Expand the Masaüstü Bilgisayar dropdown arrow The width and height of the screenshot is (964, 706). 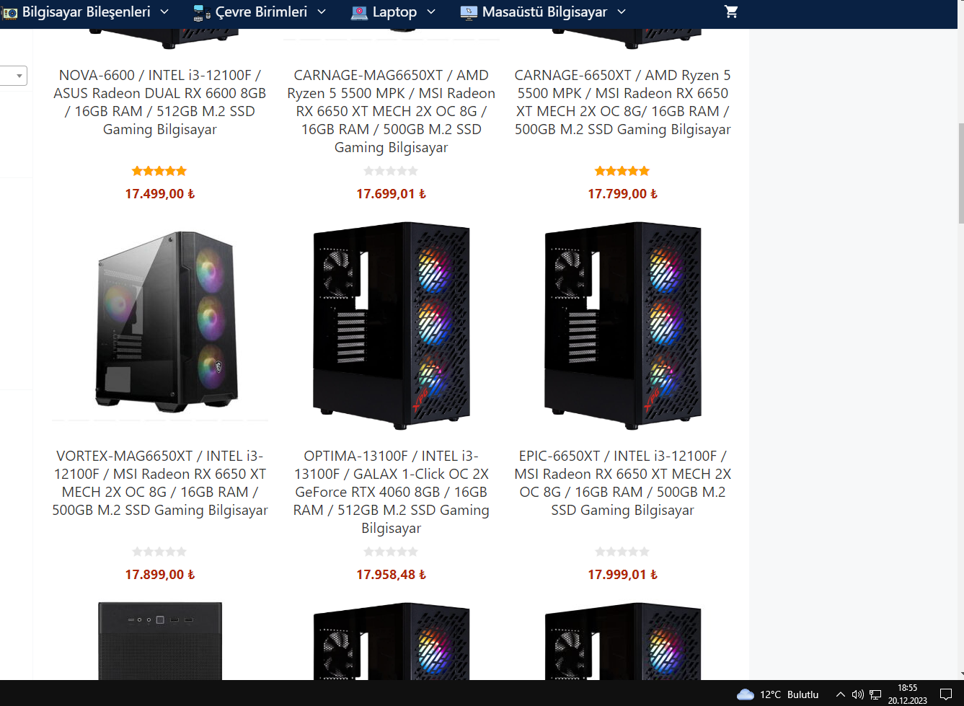[x=622, y=12]
